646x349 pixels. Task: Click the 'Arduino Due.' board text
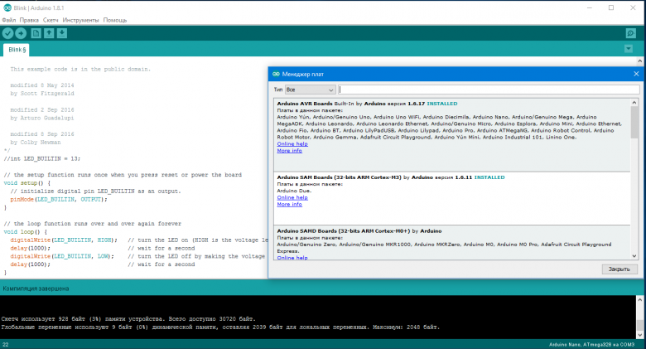click(294, 191)
